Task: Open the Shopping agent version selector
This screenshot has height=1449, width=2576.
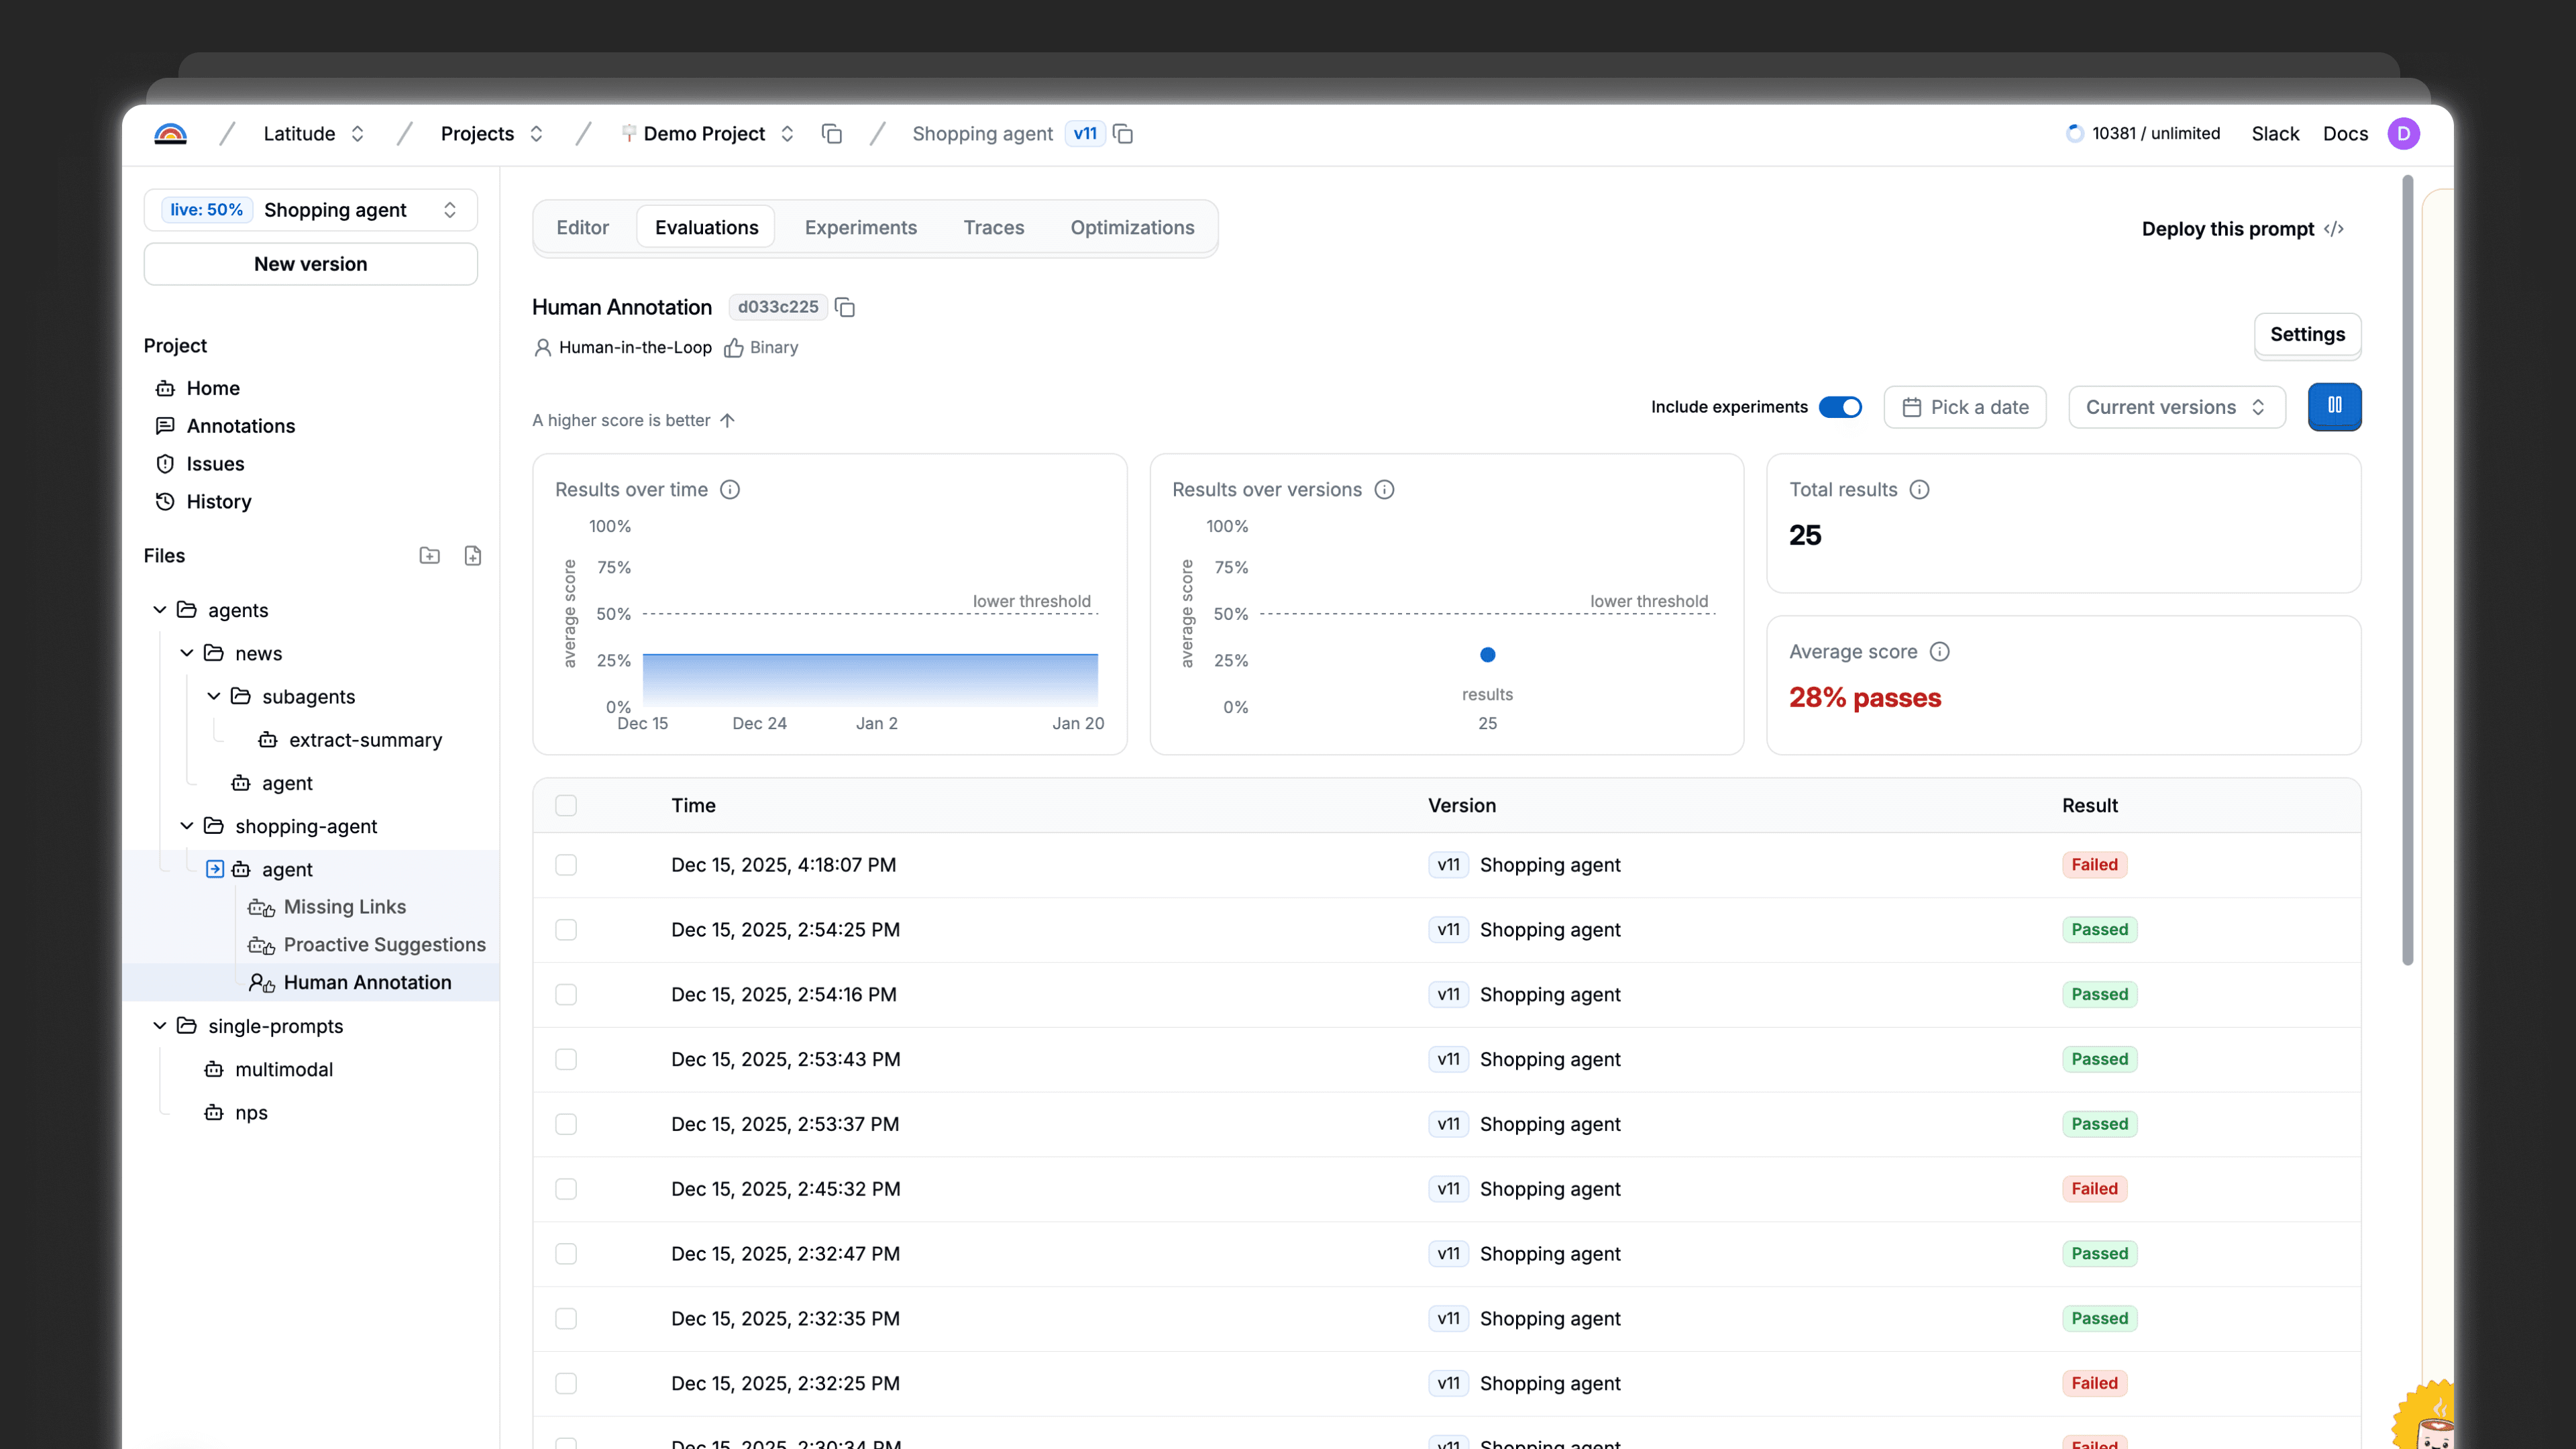Action: pyautogui.click(x=310, y=210)
